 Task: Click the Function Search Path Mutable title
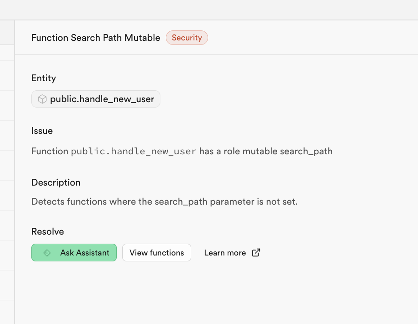pyautogui.click(x=95, y=38)
